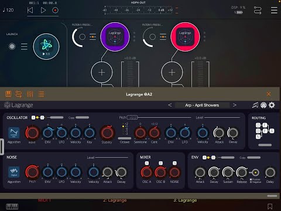Toggle Mixer B button above OSC B
This screenshot has width=281, height=211.
click(160, 163)
